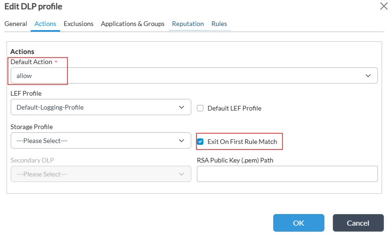Enable the Default LEF Profile checkbox
Screen dimensions: 390x234
(200, 108)
